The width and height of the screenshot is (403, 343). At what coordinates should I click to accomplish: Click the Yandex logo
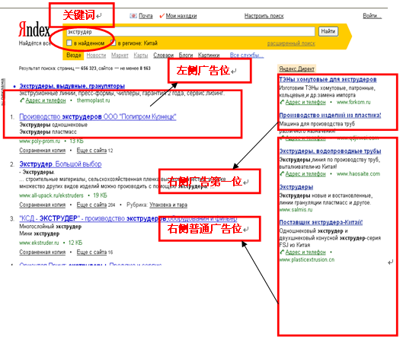coord(34,29)
